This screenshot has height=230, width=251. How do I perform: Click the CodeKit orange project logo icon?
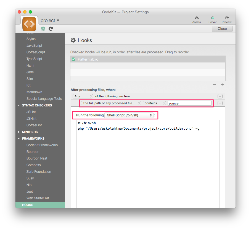pos(29,24)
